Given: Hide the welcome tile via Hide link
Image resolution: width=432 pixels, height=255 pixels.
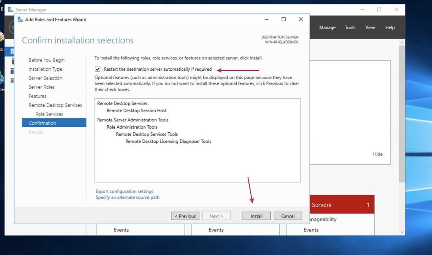Looking at the screenshot, I should tap(378, 154).
